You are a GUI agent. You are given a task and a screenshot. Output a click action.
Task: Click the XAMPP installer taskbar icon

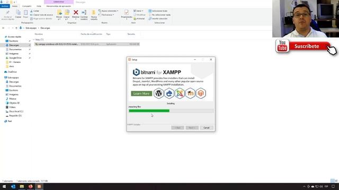coord(39,186)
